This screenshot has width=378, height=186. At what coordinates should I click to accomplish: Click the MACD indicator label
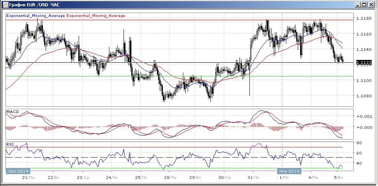pos(12,112)
